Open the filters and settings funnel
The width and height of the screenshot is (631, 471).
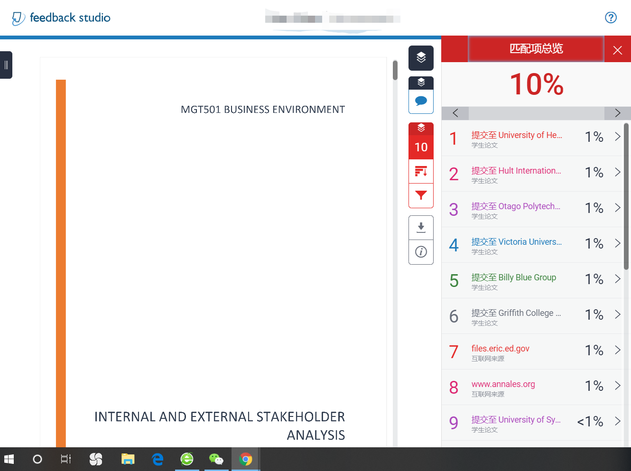(x=421, y=195)
